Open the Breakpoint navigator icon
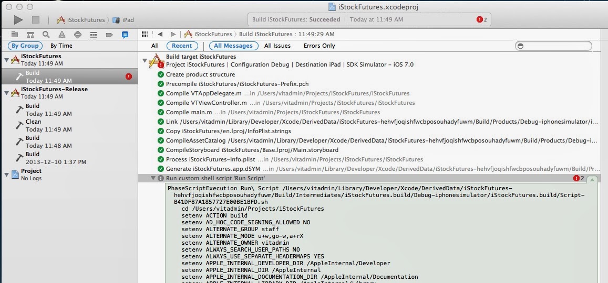Screen dimensions: 608x283 click(109, 35)
